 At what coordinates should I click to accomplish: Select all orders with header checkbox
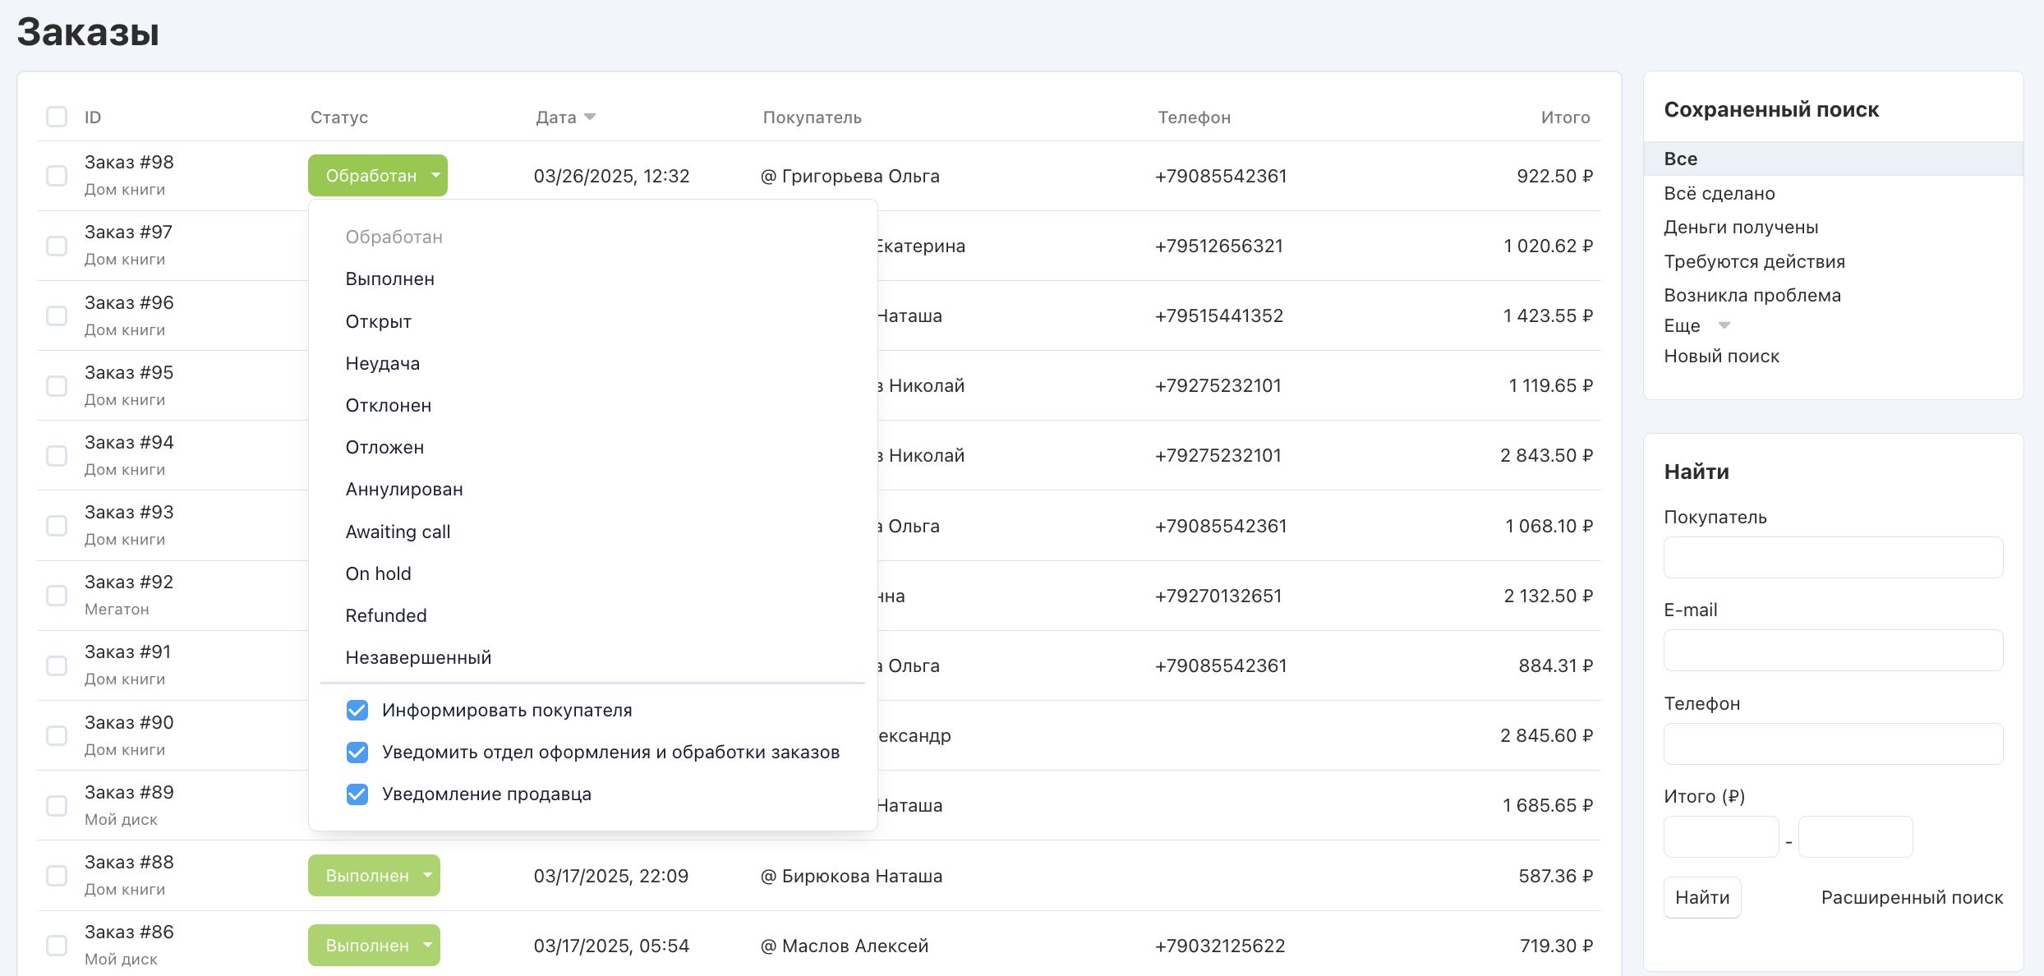click(x=57, y=117)
